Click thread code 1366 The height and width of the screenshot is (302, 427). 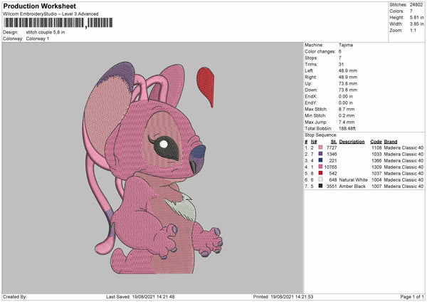tap(376, 160)
